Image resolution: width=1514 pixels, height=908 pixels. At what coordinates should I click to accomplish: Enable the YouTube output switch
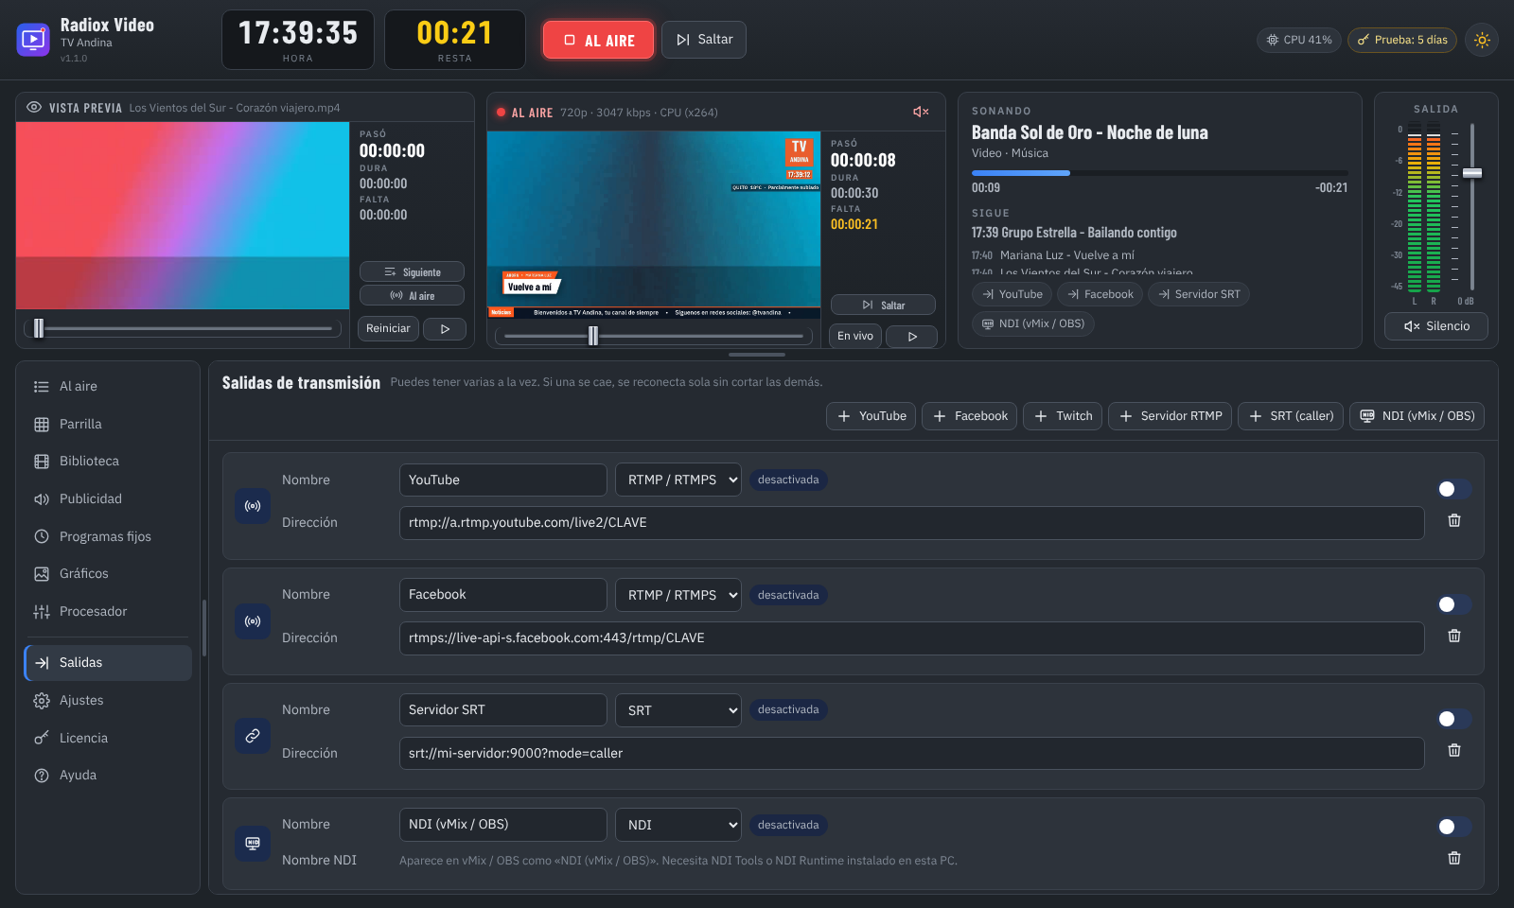coord(1454,489)
